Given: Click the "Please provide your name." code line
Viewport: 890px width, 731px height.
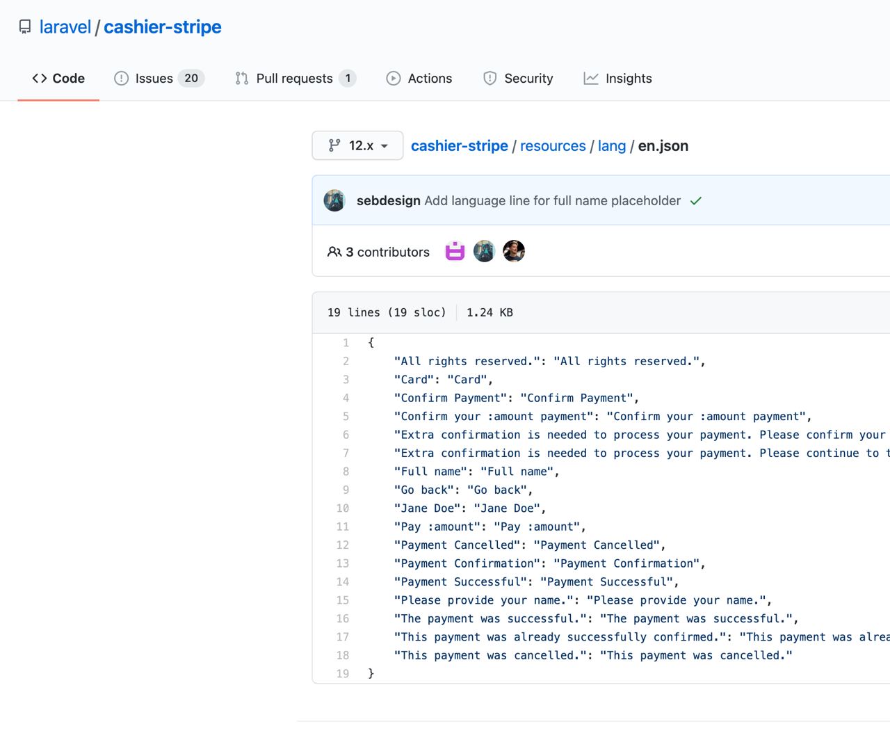Looking at the screenshot, I should (x=583, y=600).
